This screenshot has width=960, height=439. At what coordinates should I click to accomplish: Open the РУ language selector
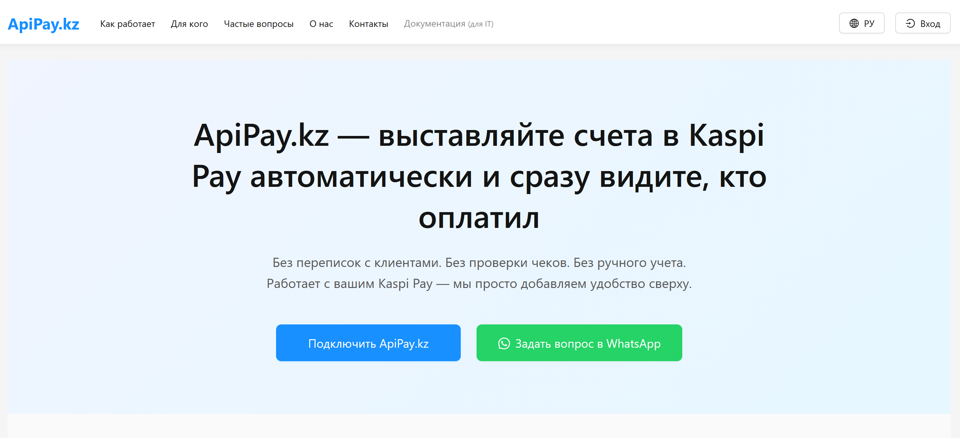pos(861,23)
